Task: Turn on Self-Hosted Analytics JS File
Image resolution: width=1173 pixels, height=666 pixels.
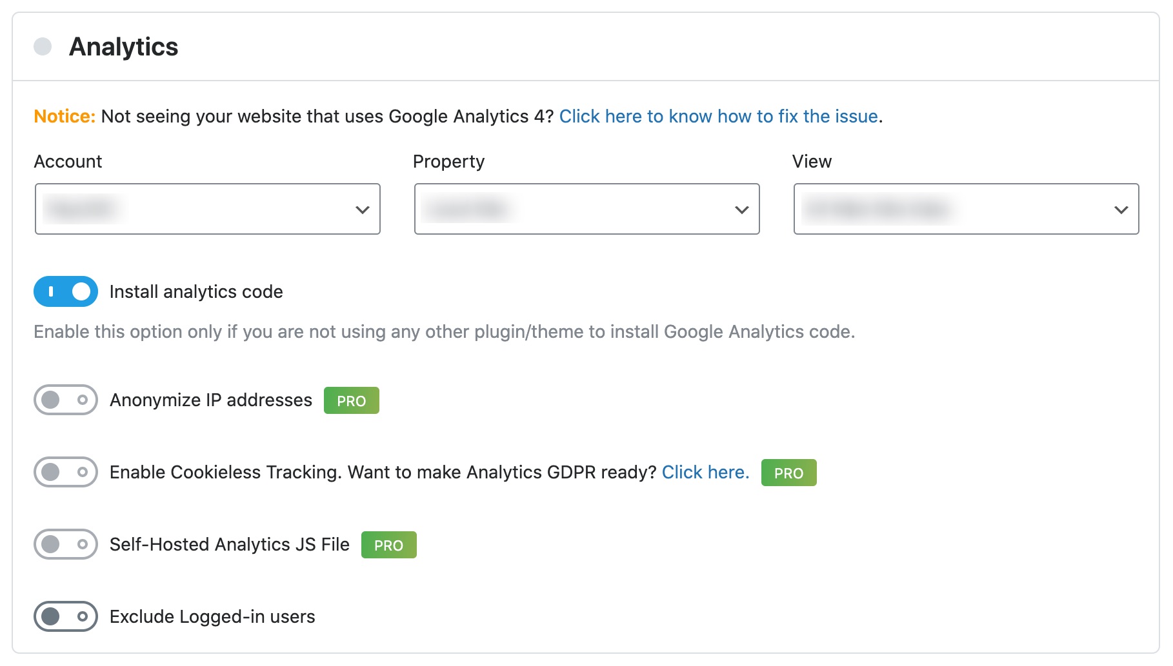Action: (x=66, y=544)
